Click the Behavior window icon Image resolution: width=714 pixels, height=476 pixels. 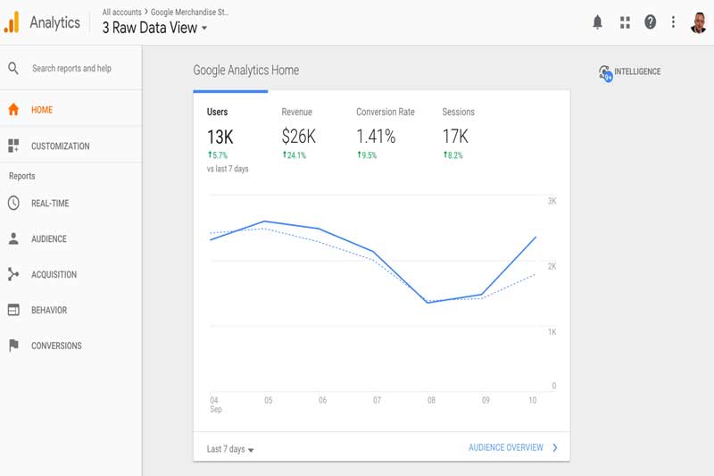point(13,310)
